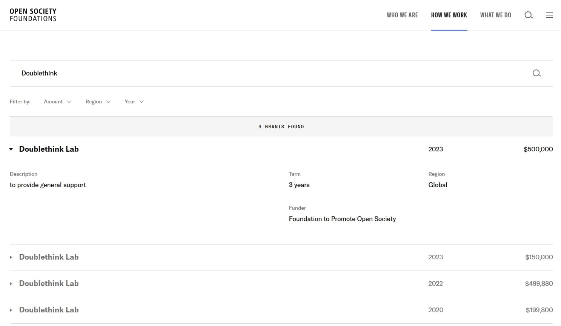Select the "Term" field label
Viewport: 561px width, 326px height.
click(x=295, y=174)
